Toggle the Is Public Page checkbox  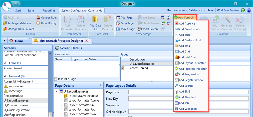pyautogui.click(x=56, y=79)
